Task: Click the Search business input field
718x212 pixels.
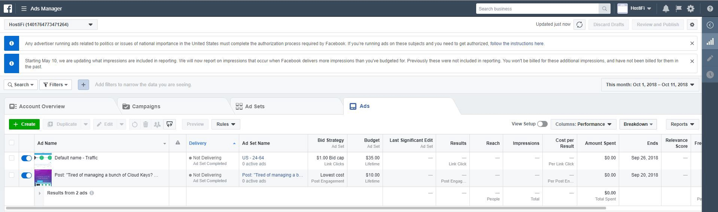Action: click(x=537, y=9)
